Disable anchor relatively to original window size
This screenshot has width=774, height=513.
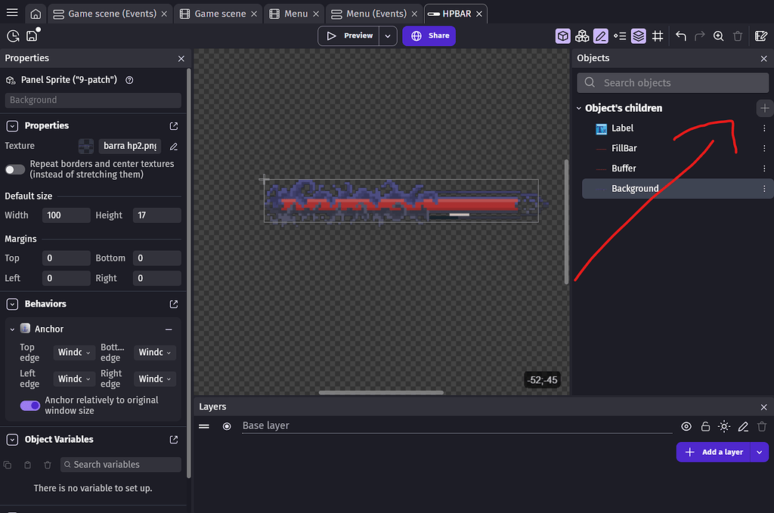point(30,406)
